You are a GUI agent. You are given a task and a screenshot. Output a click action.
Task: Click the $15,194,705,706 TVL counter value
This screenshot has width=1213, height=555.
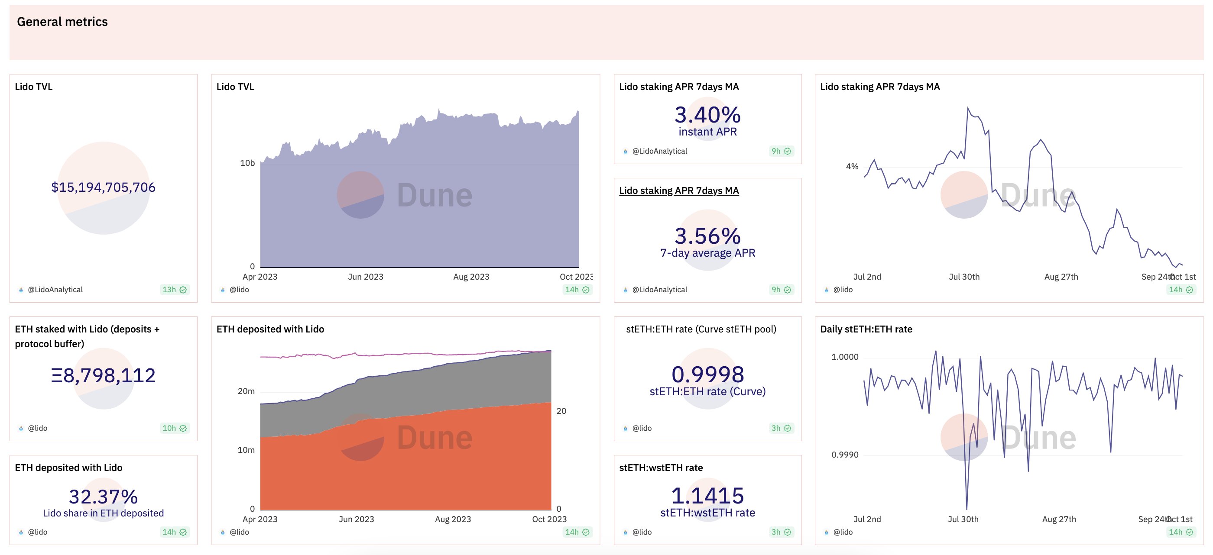[103, 187]
